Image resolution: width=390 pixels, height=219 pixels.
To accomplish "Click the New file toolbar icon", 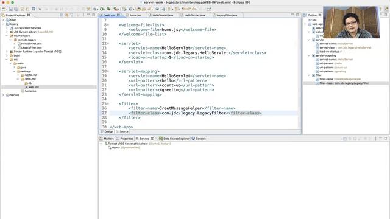I will point(4,9).
